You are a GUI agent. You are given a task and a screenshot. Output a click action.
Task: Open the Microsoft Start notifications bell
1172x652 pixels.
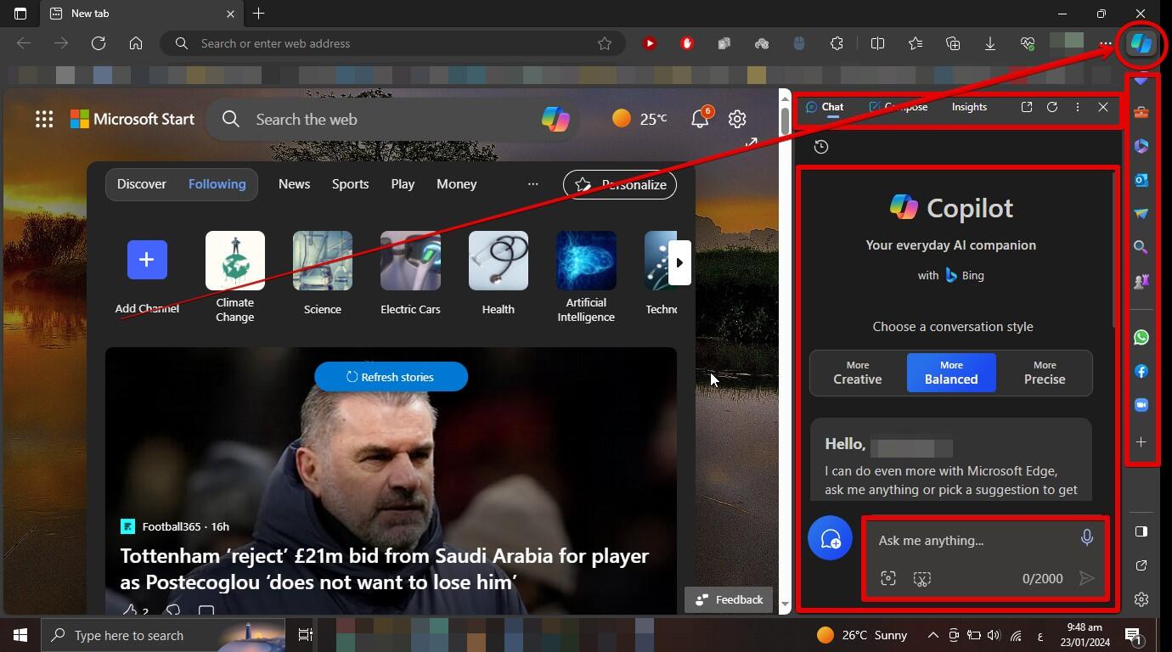click(700, 119)
